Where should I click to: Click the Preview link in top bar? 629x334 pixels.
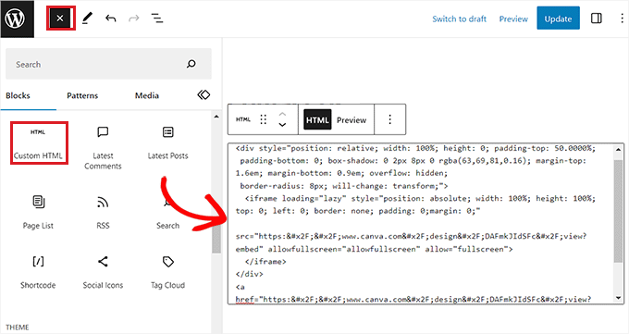[513, 19]
